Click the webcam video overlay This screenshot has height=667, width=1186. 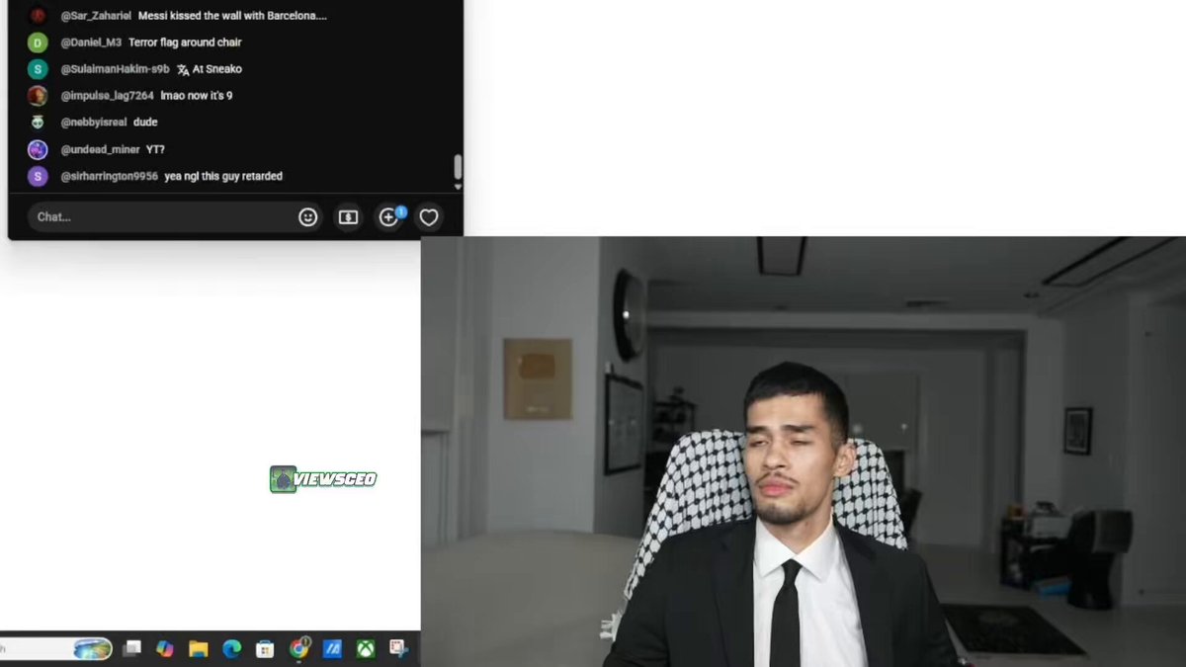pyautogui.click(x=804, y=452)
